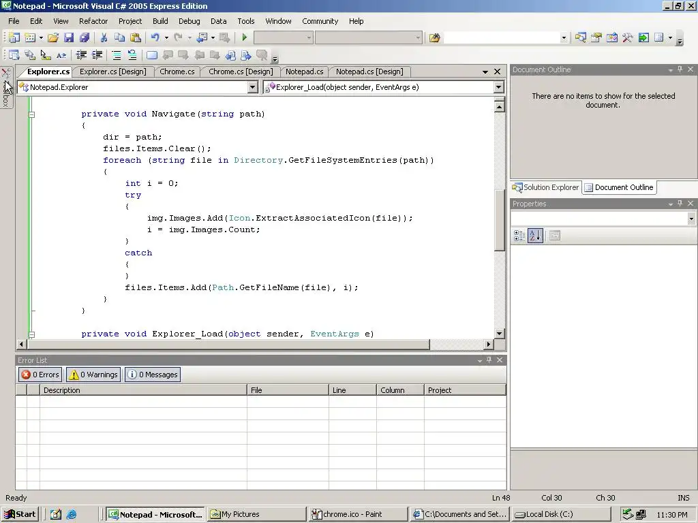
Task: Switch to the Explorer.cs [Design] tab
Action: 112,72
